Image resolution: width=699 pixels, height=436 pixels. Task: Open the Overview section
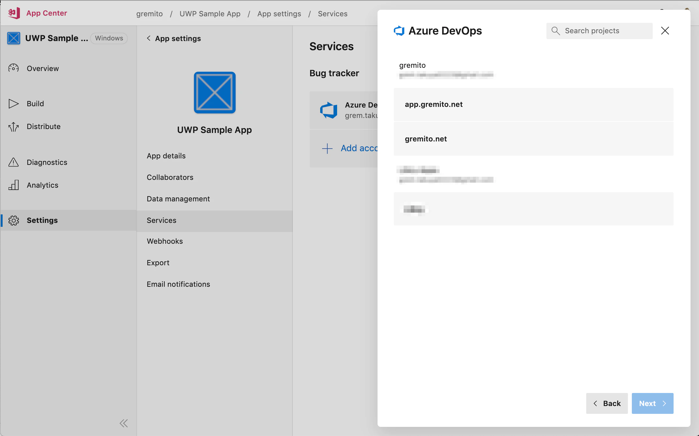point(43,68)
